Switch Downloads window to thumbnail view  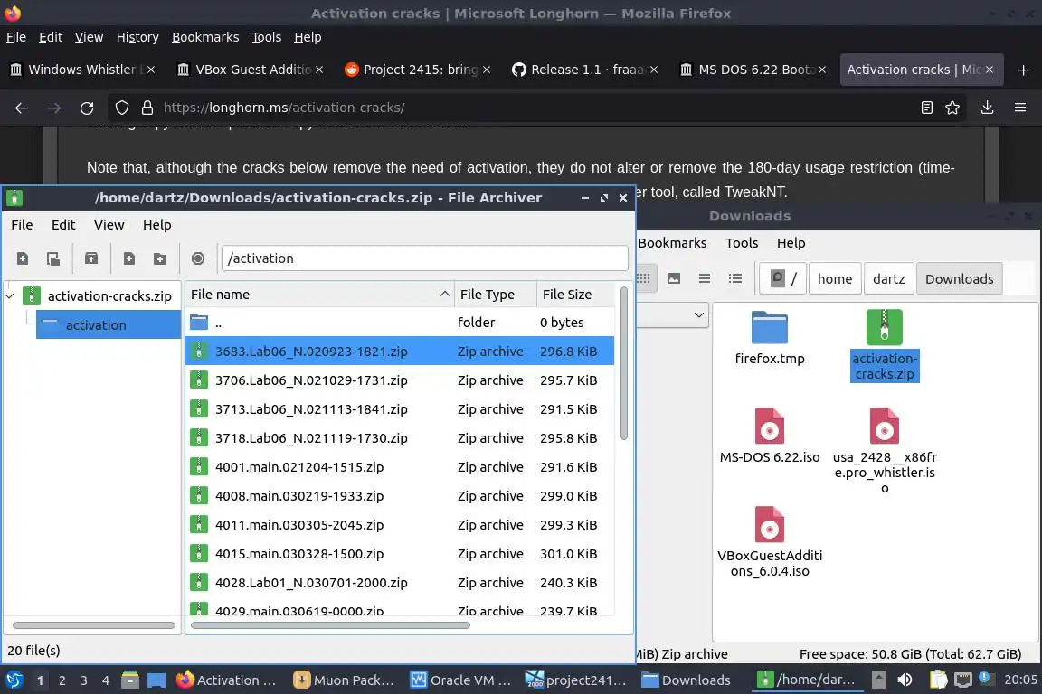coord(674,278)
